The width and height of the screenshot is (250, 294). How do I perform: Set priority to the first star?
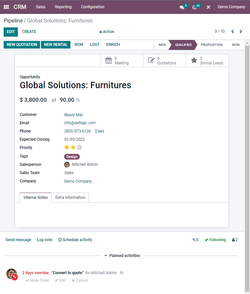(67, 147)
